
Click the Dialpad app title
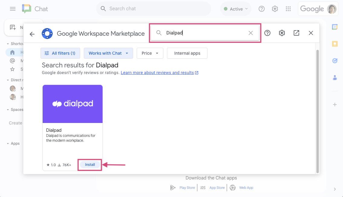tap(54, 130)
